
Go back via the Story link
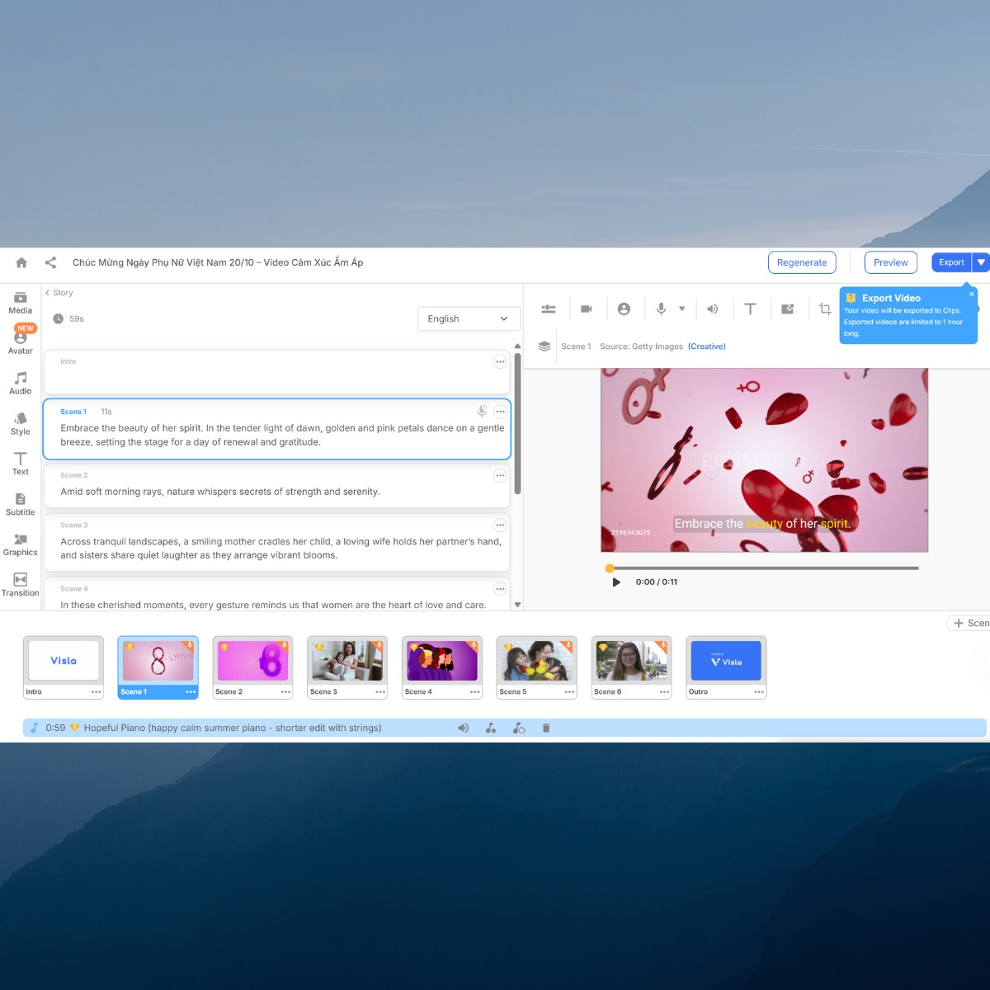(x=59, y=293)
